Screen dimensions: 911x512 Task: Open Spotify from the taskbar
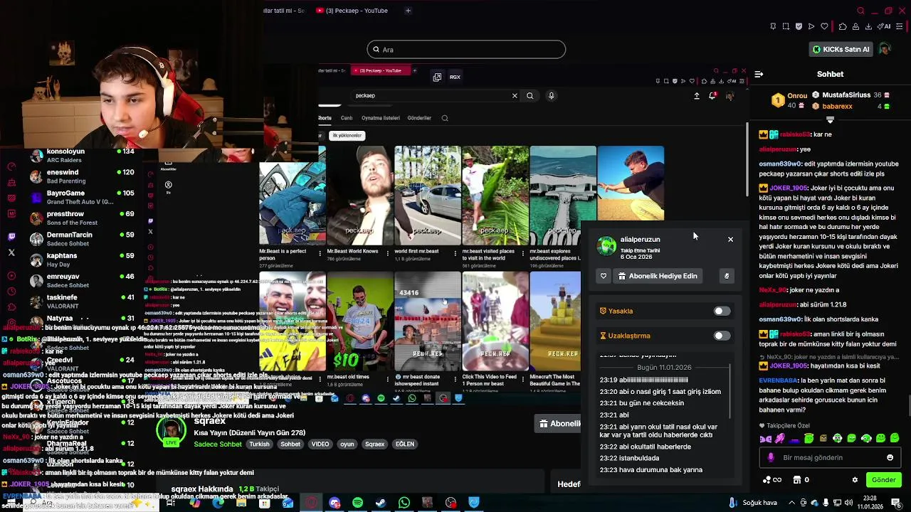pyautogui.click(x=357, y=503)
